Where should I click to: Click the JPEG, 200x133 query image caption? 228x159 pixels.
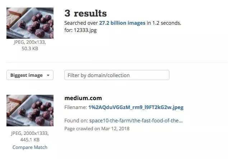coord(30,42)
